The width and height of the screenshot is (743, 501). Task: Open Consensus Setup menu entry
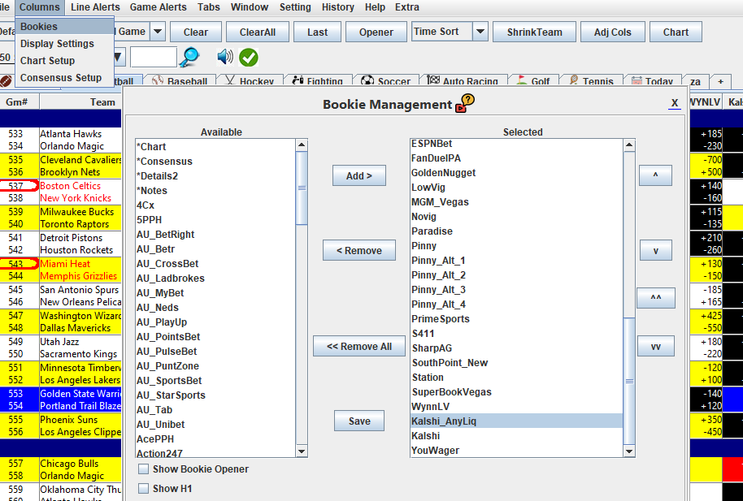point(65,78)
